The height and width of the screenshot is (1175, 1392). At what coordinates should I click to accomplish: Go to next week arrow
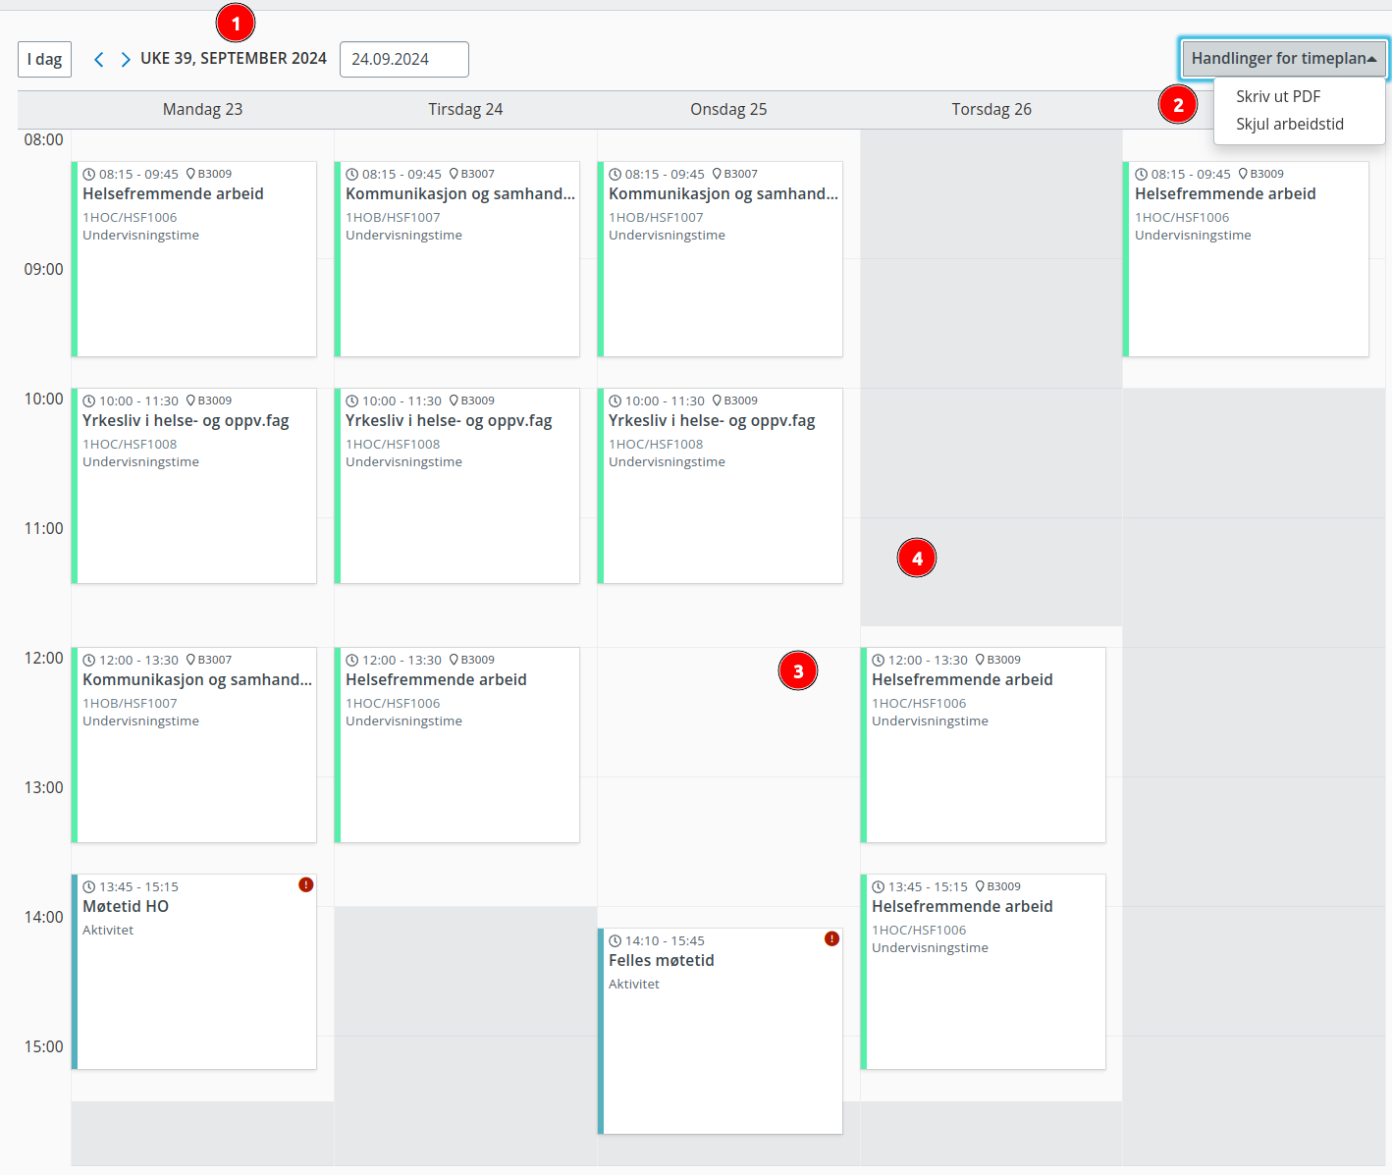tap(125, 59)
